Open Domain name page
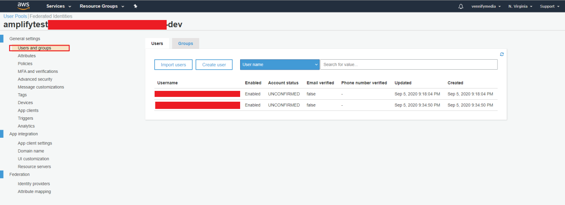This screenshot has height=205, width=565. (31, 151)
